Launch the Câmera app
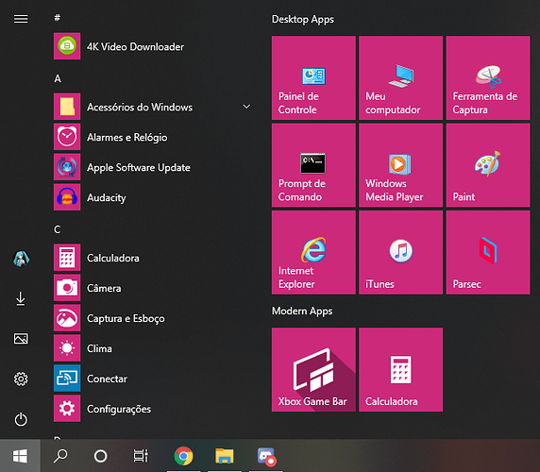This screenshot has width=540, height=472. [x=153, y=288]
